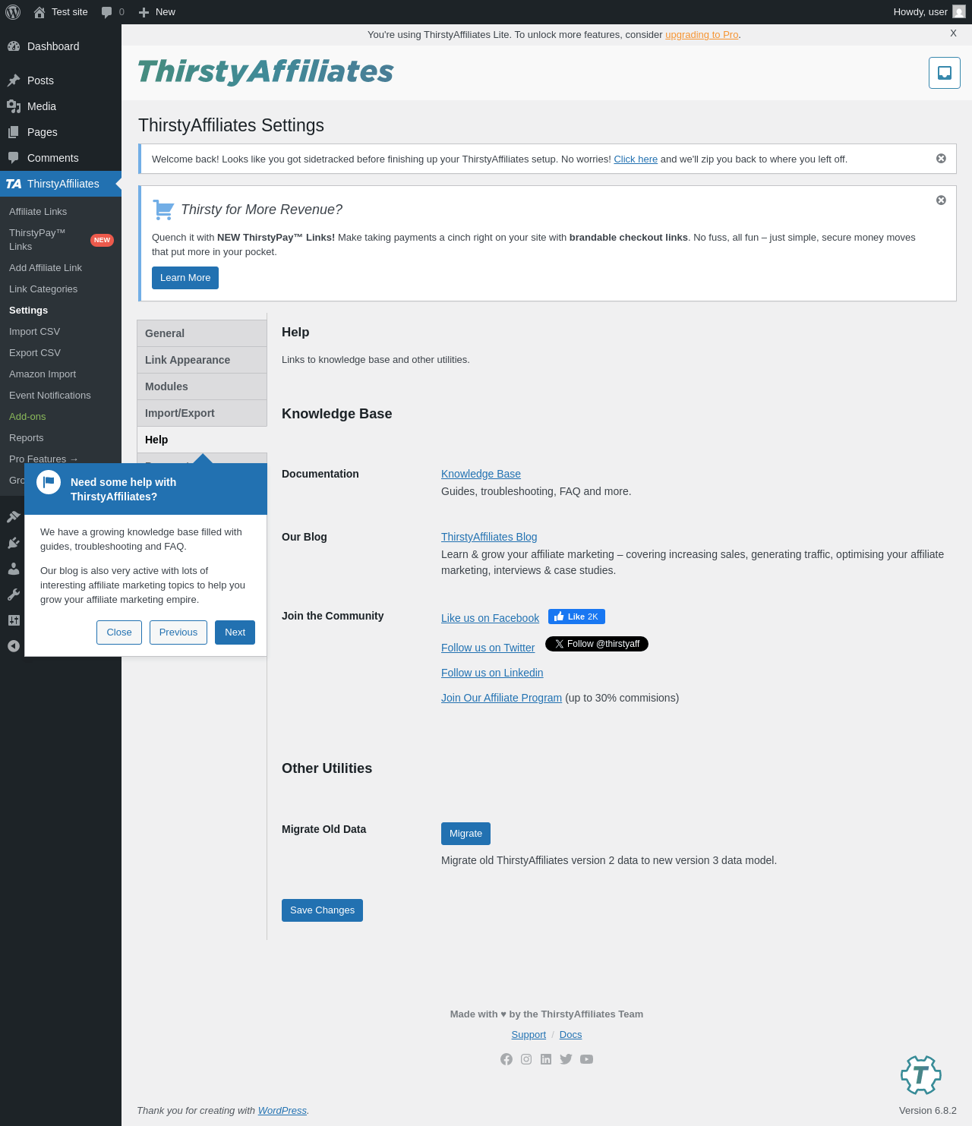This screenshot has width=972, height=1126.
Task: Click the Follow @thirstyaff button
Action: pos(597,644)
